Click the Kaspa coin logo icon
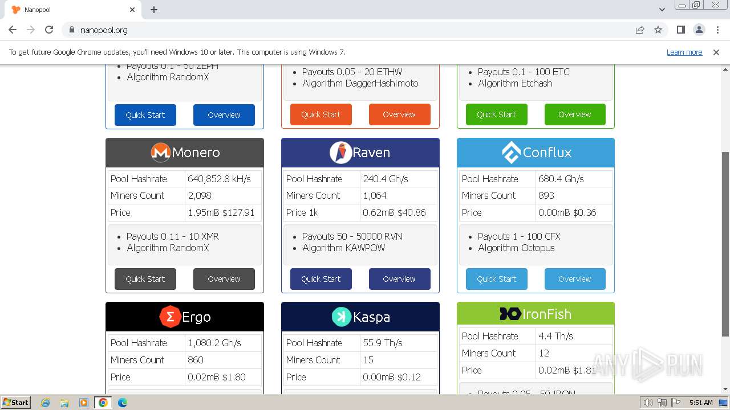 [x=342, y=317]
